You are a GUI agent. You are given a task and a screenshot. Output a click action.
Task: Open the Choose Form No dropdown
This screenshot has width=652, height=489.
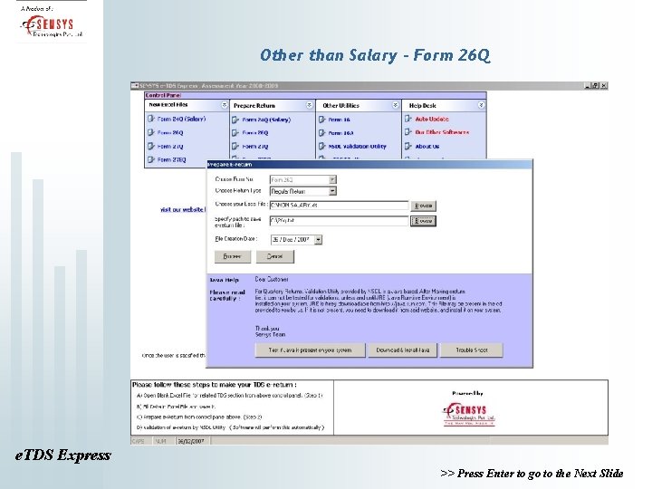332,179
